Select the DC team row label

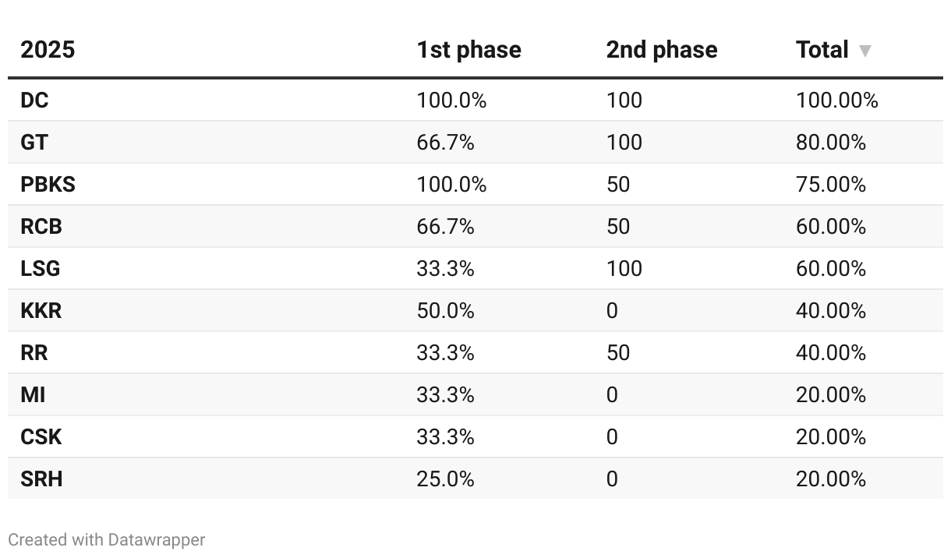[34, 101]
